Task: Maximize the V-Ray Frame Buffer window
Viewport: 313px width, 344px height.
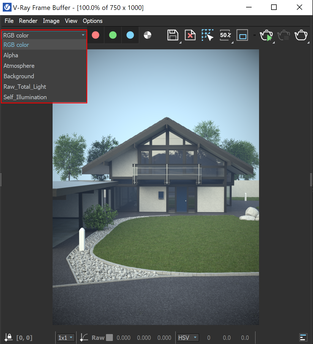Action: tap(274, 7)
